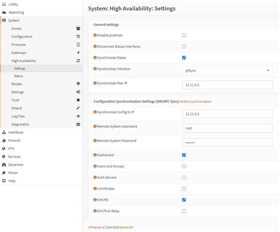Click the Wizard wand icon

point(78,108)
